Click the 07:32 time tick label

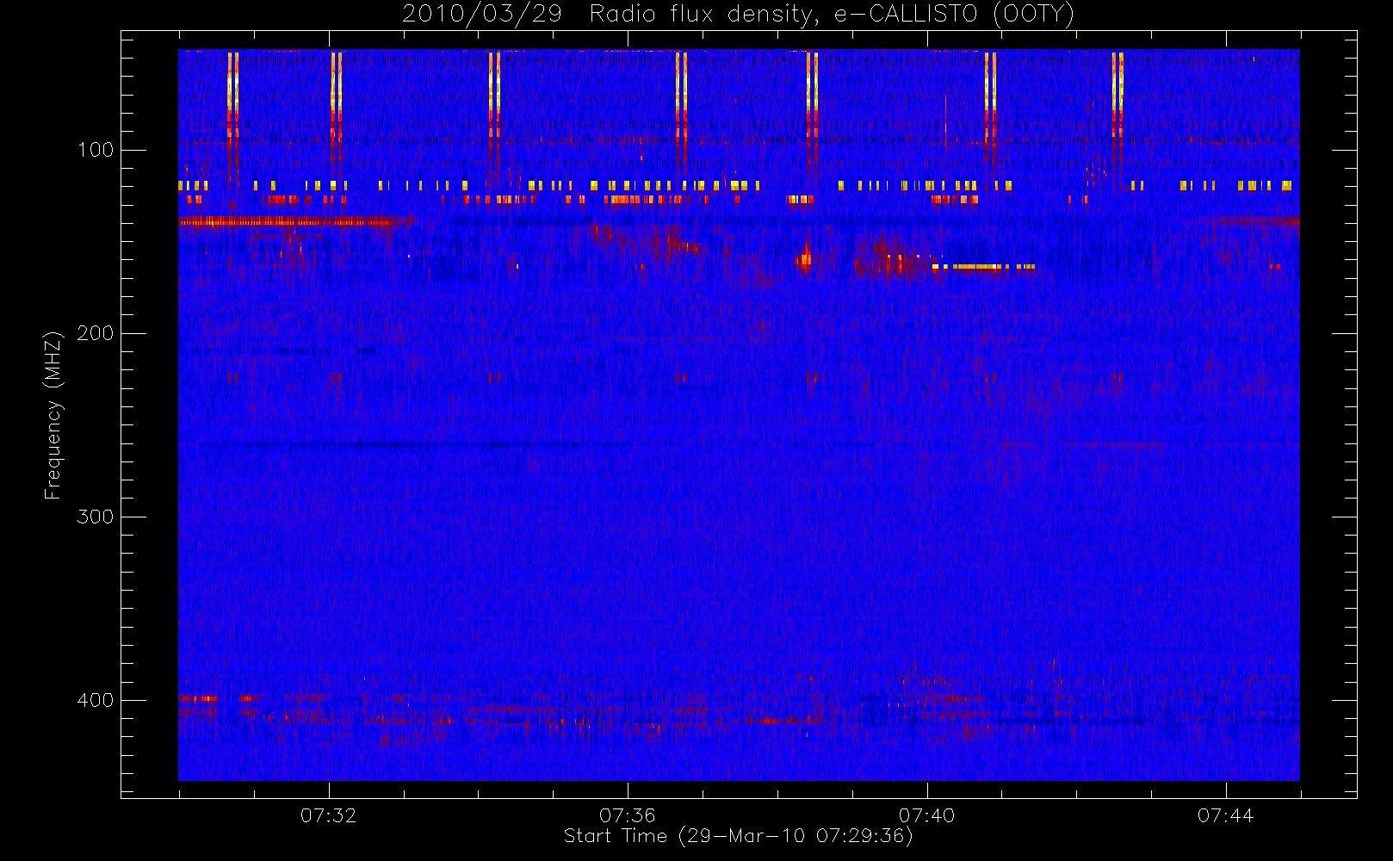328,815
